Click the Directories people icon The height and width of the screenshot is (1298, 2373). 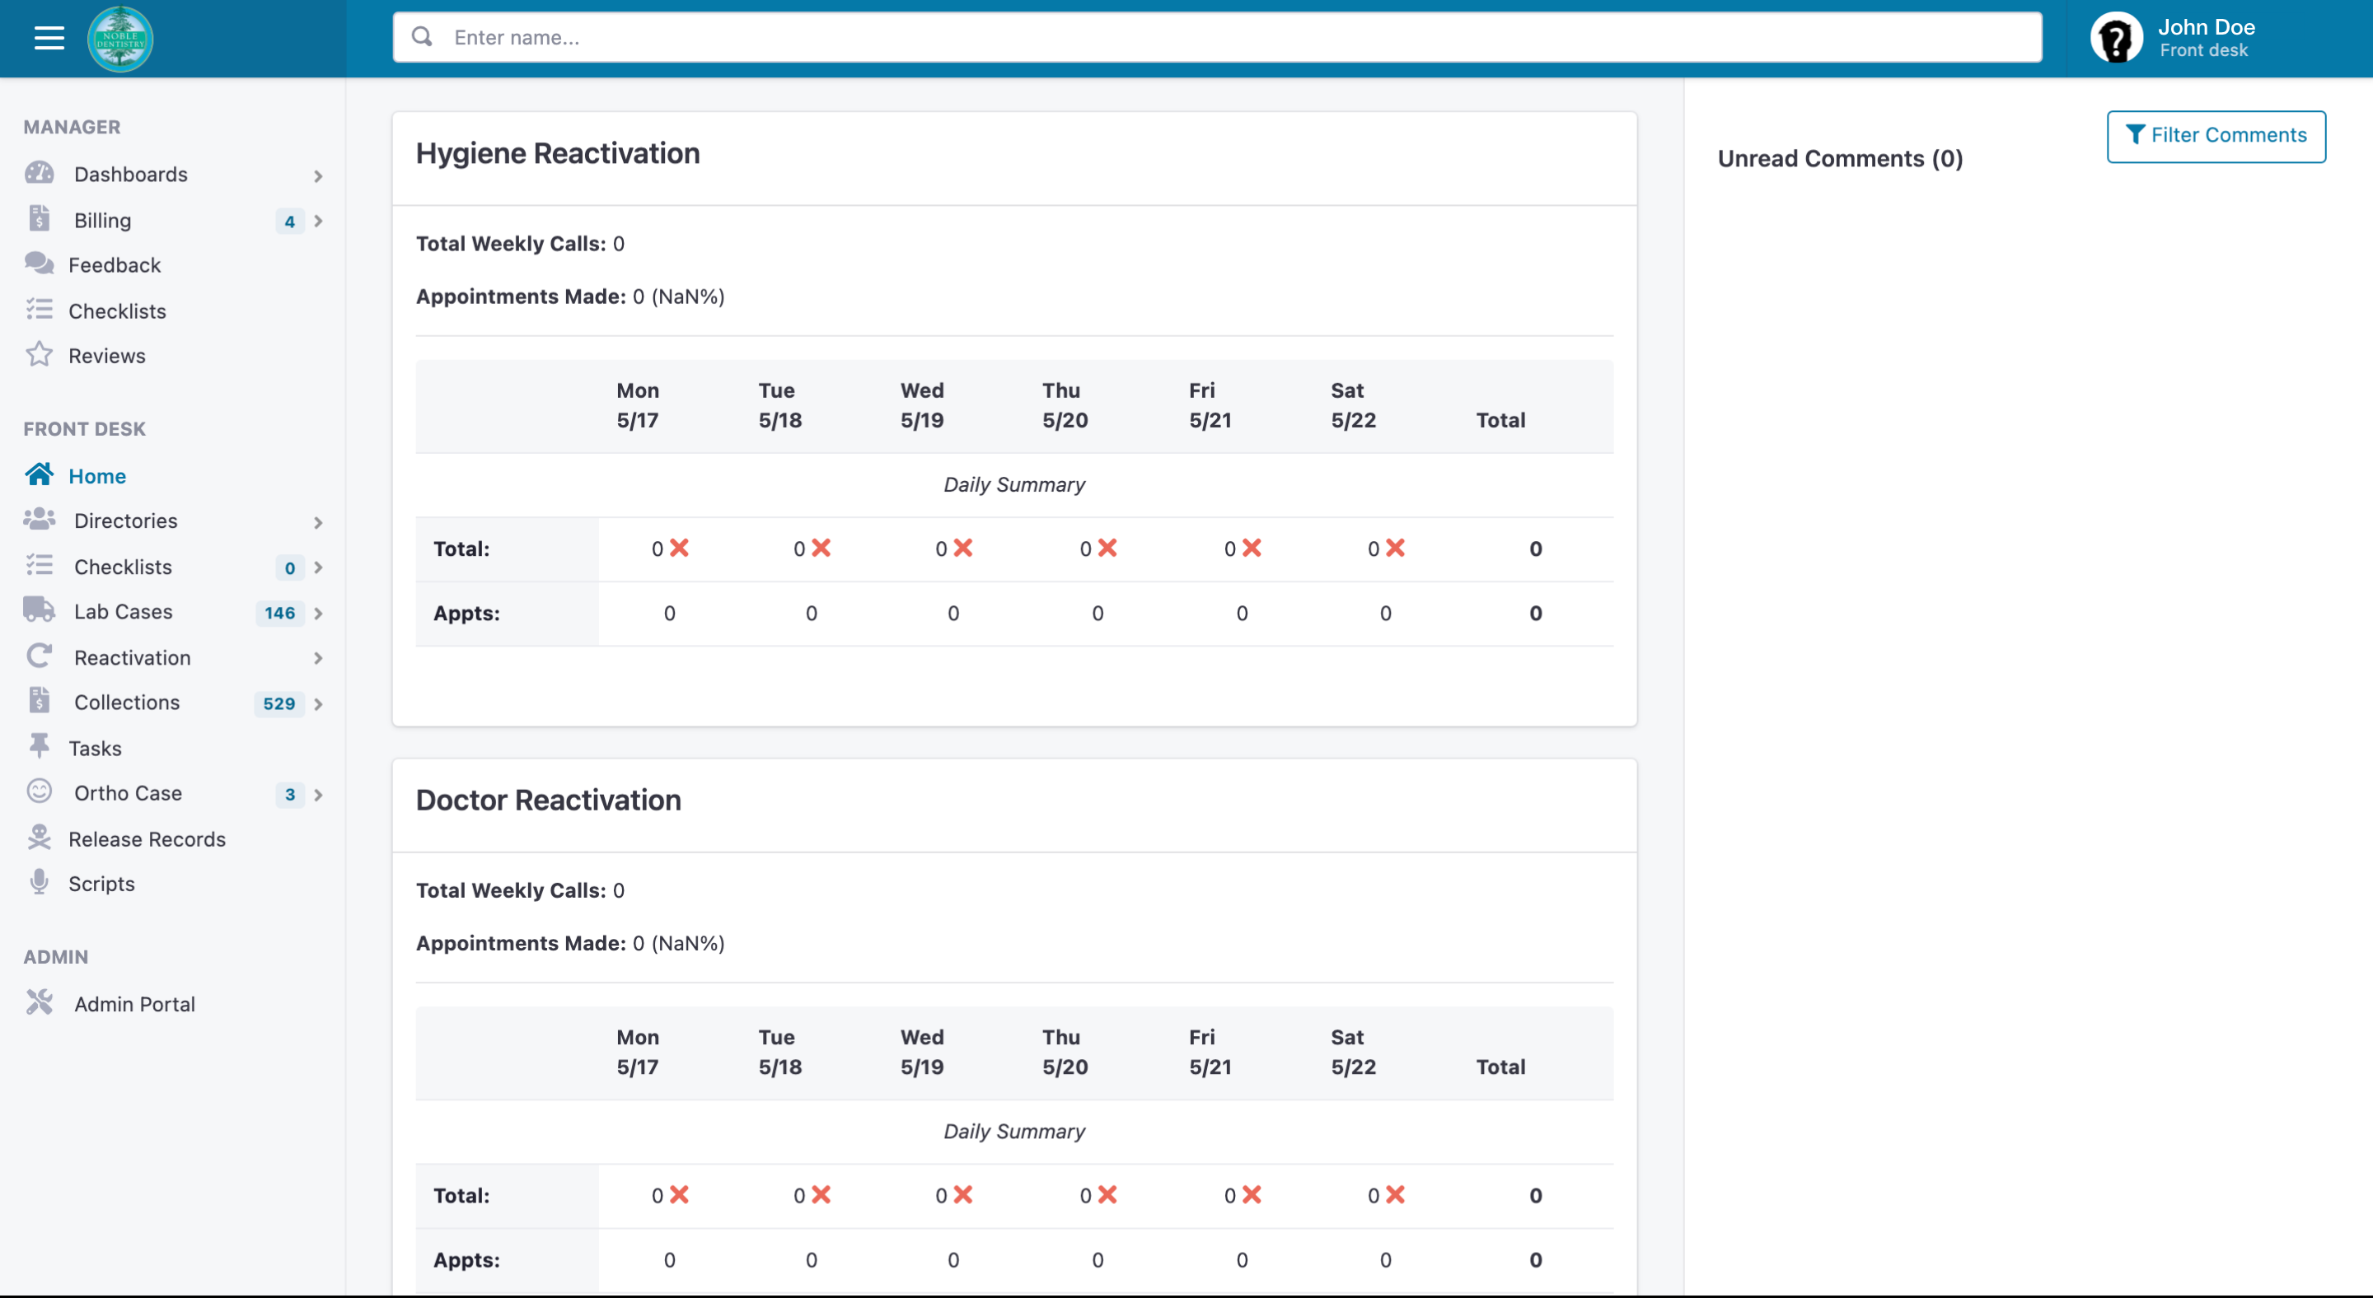40,519
